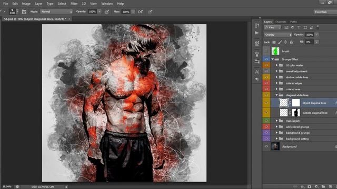This screenshot has height=189, width=337.
Task: Create a new group folder icon at bottom
Action: [x=323, y=187]
